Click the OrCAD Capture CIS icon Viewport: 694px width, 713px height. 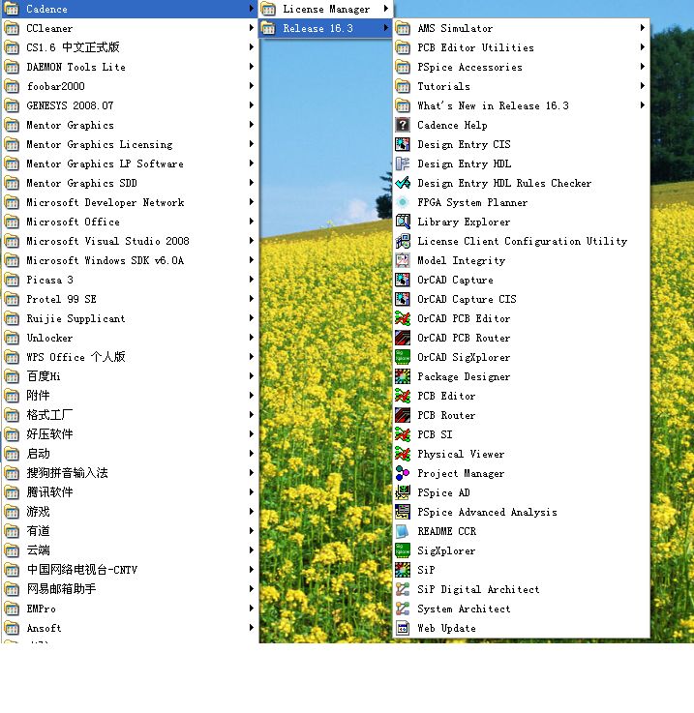click(x=403, y=299)
